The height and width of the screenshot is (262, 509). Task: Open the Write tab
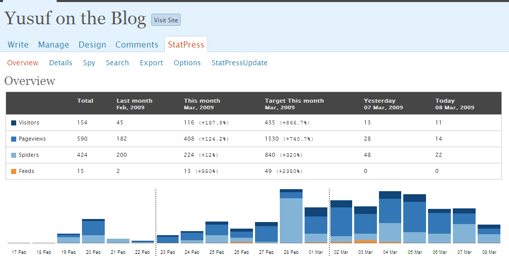18,45
